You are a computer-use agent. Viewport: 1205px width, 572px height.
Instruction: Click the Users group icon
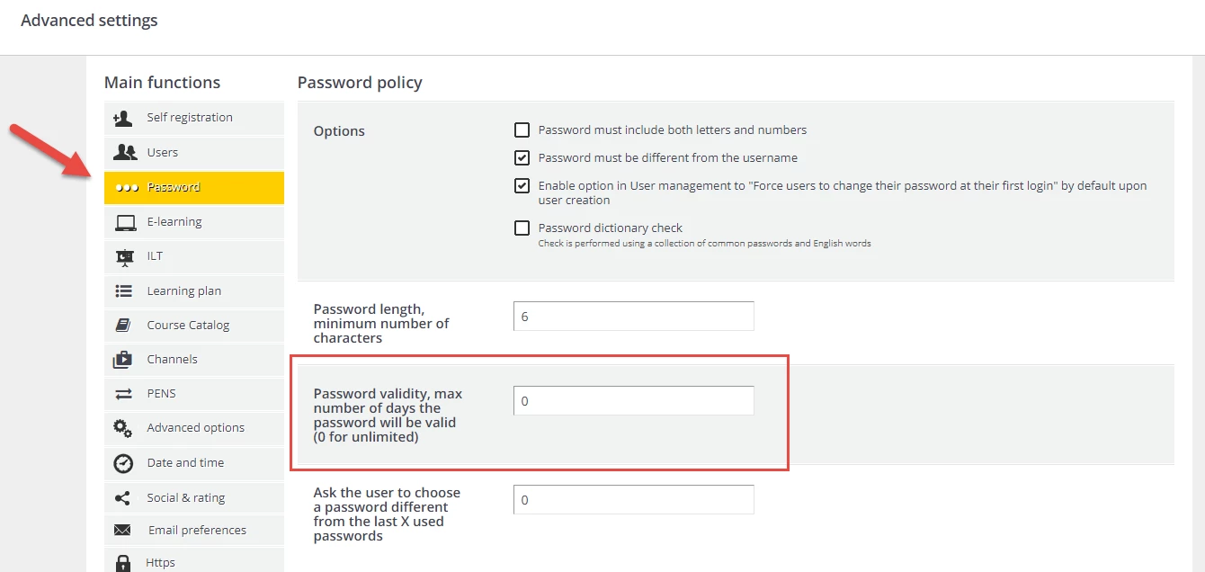(x=124, y=152)
